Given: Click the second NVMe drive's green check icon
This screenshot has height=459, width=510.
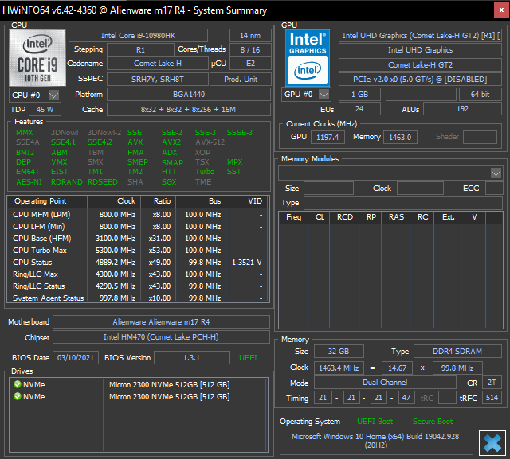Looking at the screenshot, I should (x=17, y=396).
